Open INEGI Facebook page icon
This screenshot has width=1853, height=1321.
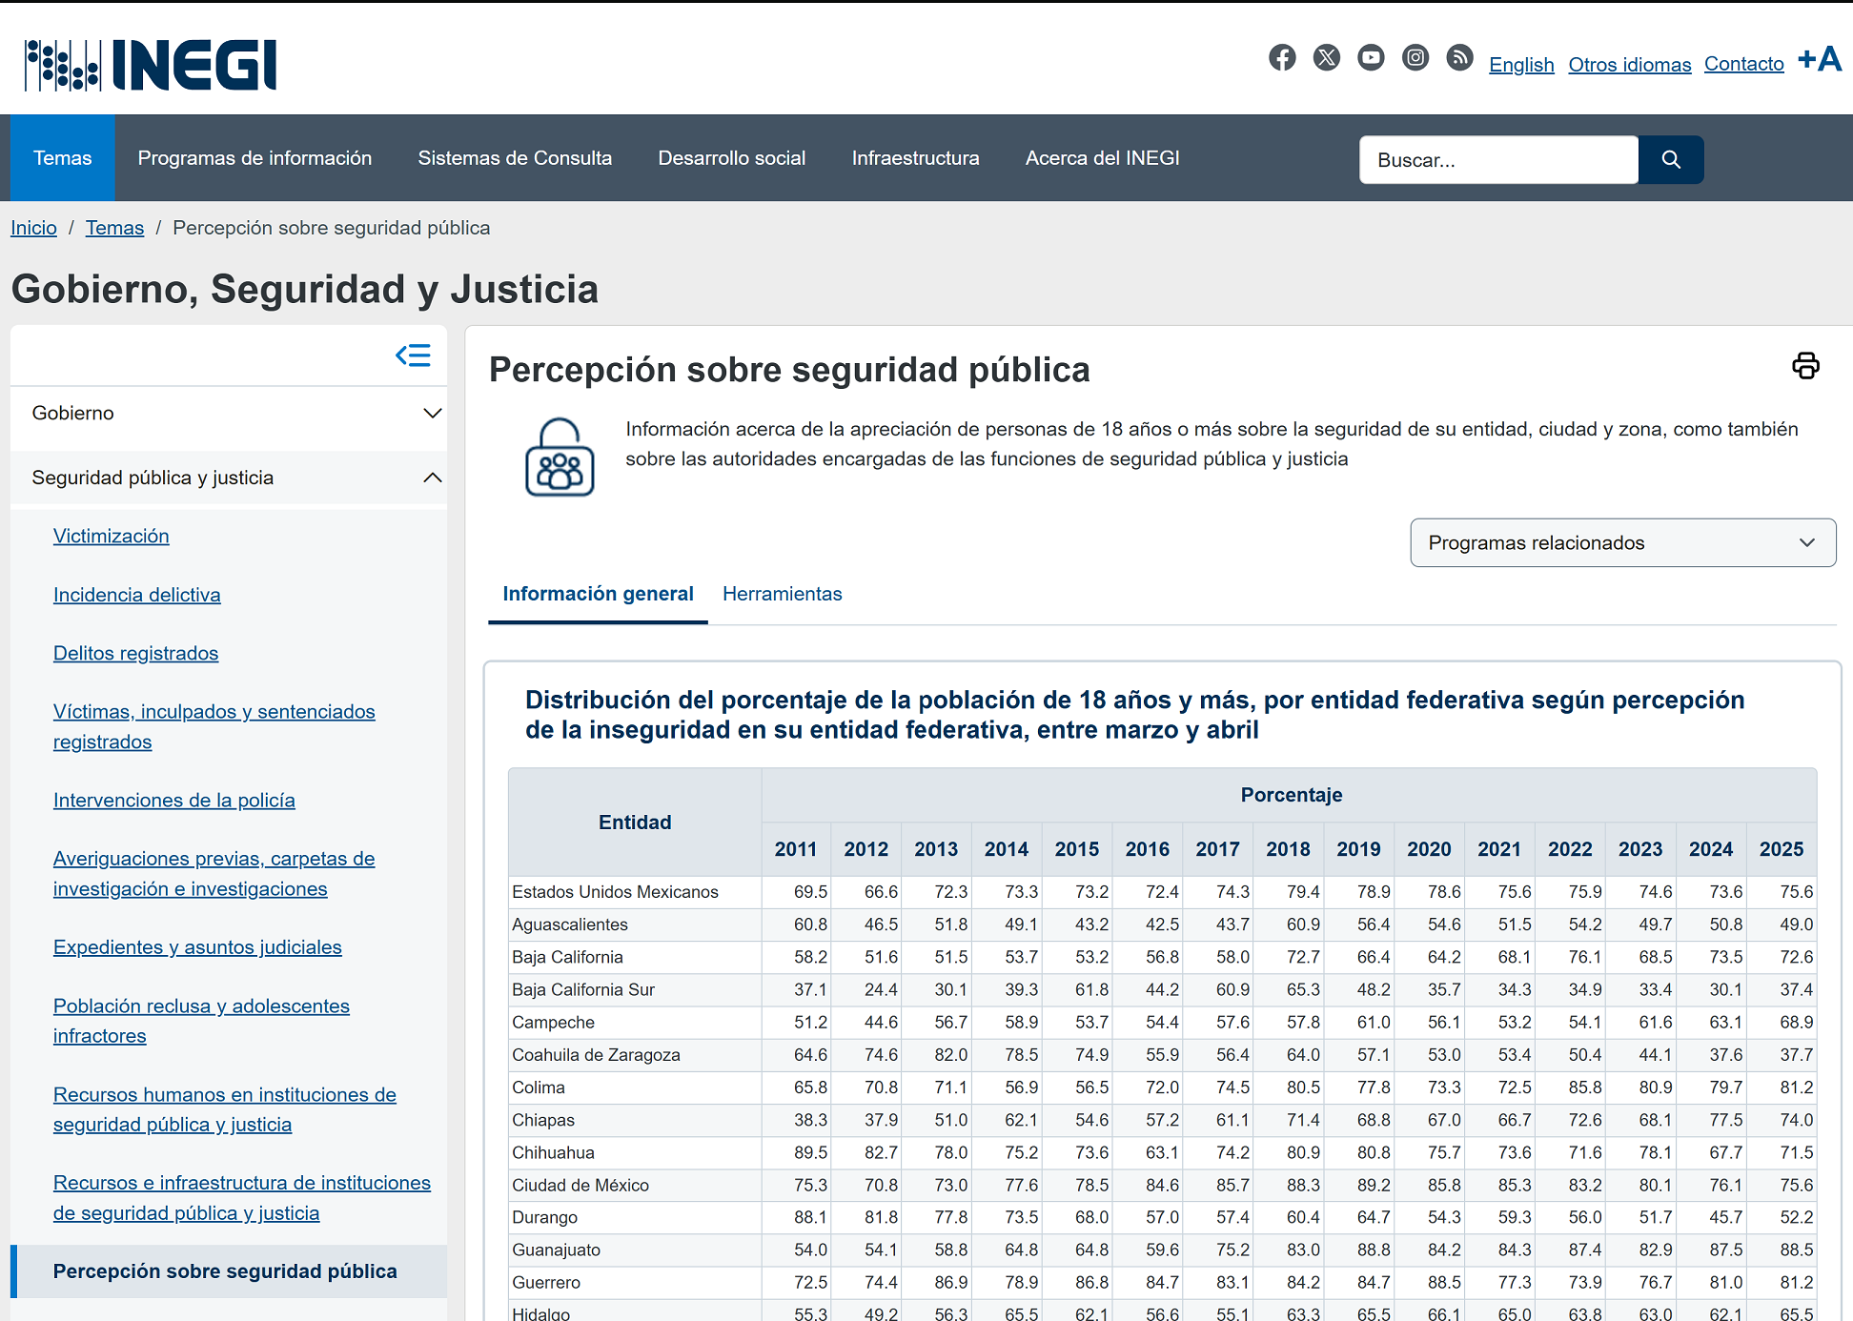pos(1282,58)
